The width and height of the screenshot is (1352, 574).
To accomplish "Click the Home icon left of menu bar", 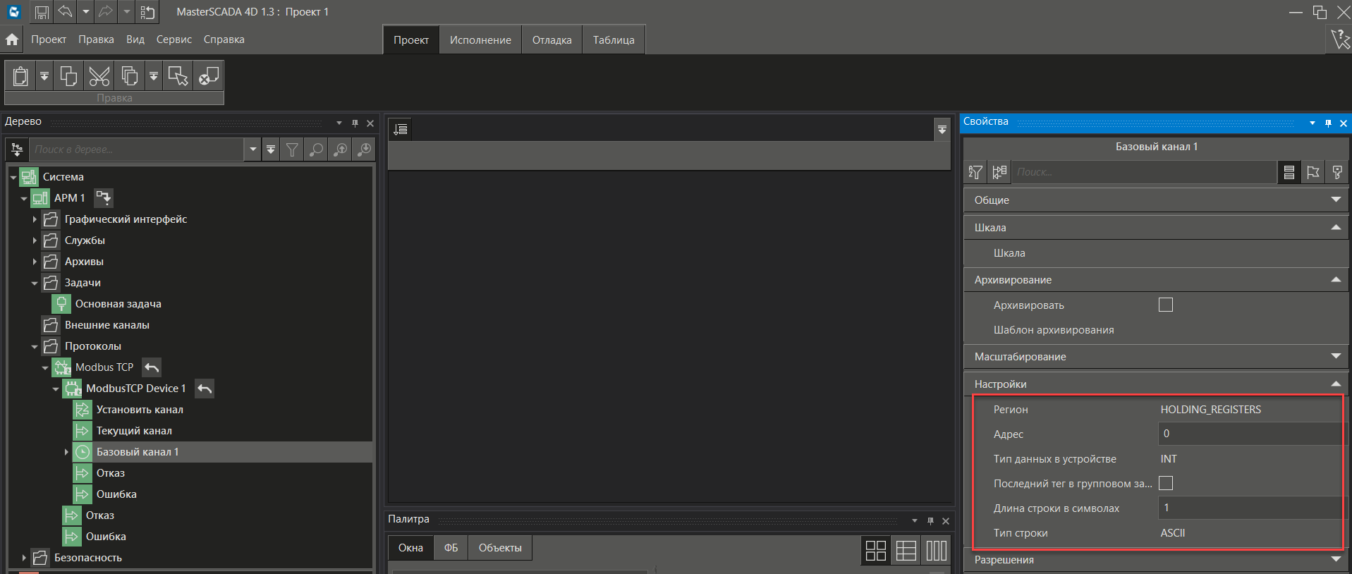I will point(12,39).
